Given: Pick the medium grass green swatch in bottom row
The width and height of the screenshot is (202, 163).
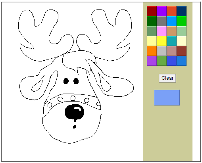Looking at the screenshot, I should 162,61.
